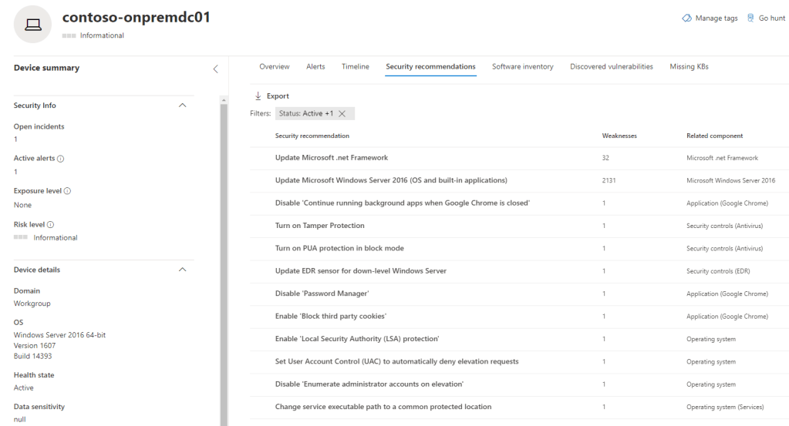Open the Software inventory tab

[x=522, y=67]
